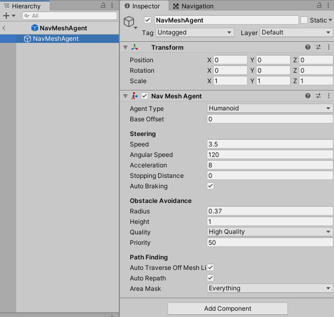The height and width of the screenshot is (317, 334).
Task: Open Hierarchy panel options menu
Action: pyautogui.click(x=112, y=6)
